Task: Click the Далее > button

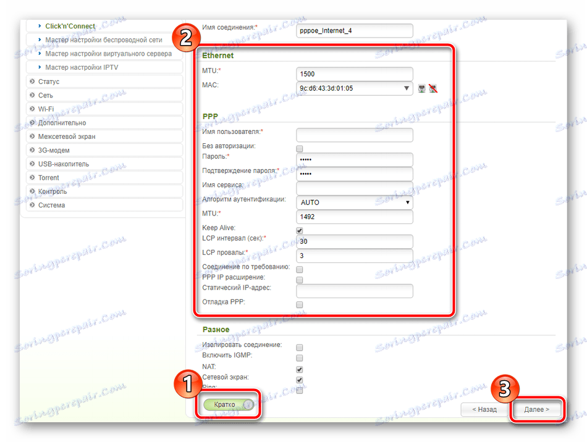Action: 536,409
